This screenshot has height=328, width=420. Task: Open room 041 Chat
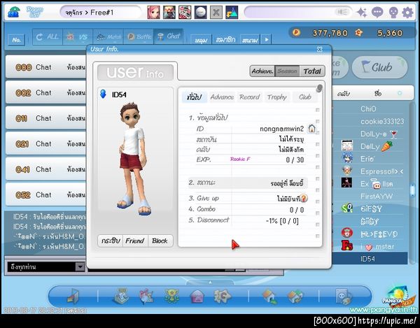point(46,169)
